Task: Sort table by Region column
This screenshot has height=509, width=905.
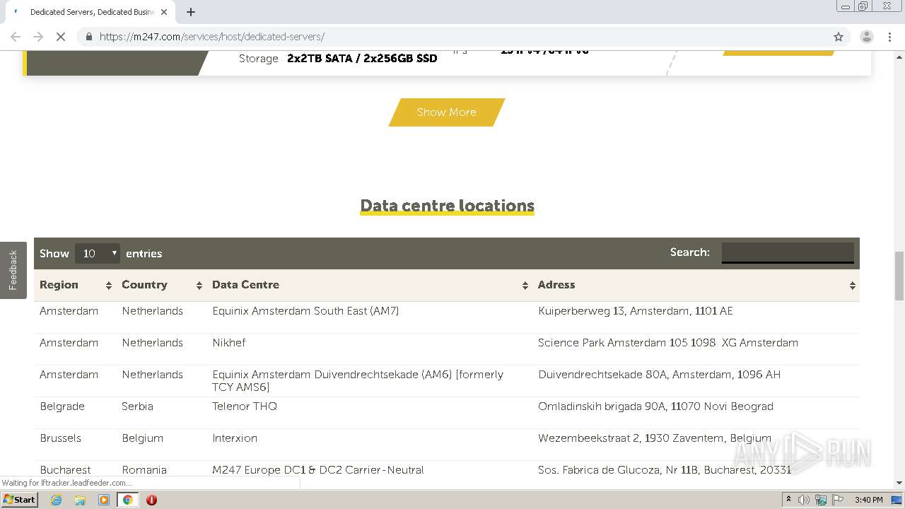Action: 75,285
